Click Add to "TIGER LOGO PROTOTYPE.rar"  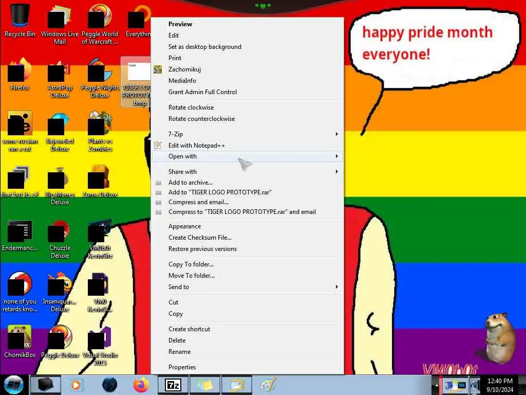point(247,192)
